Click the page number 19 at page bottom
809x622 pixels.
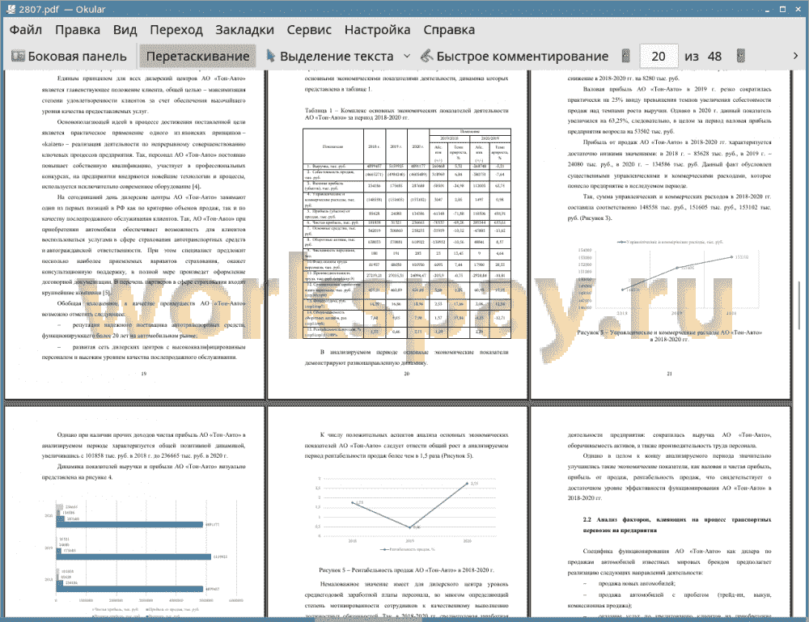click(143, 374)
